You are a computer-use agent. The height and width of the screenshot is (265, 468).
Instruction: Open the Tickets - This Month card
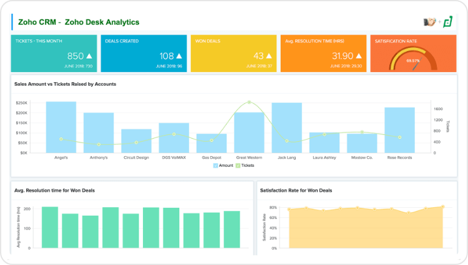coord(53,53)
